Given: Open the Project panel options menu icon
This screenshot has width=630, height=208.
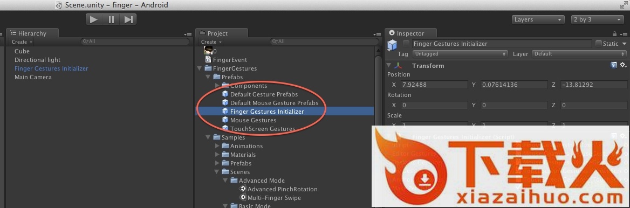Looking at the screenshot, I should coord(377,35).
